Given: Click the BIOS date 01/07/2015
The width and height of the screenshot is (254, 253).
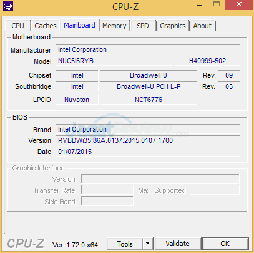Looking at the screenshot, I should 148,152.
